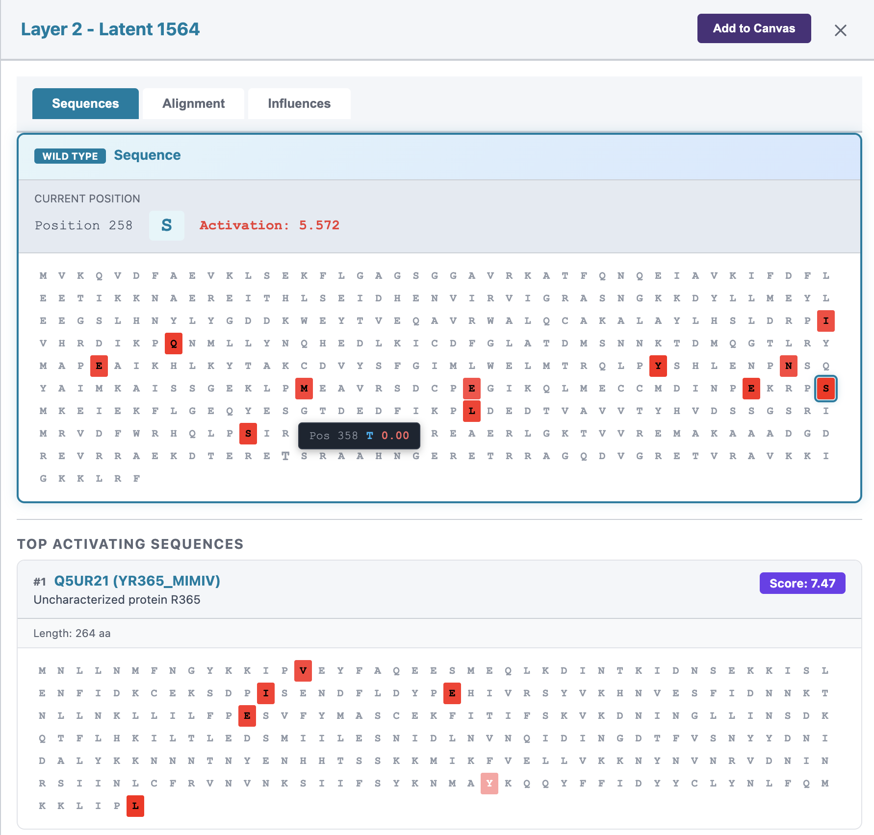The image size is (874, 835).
Task: Close the Layer 2 - Latent 1564 panel
Action: (x=841, y=30)
